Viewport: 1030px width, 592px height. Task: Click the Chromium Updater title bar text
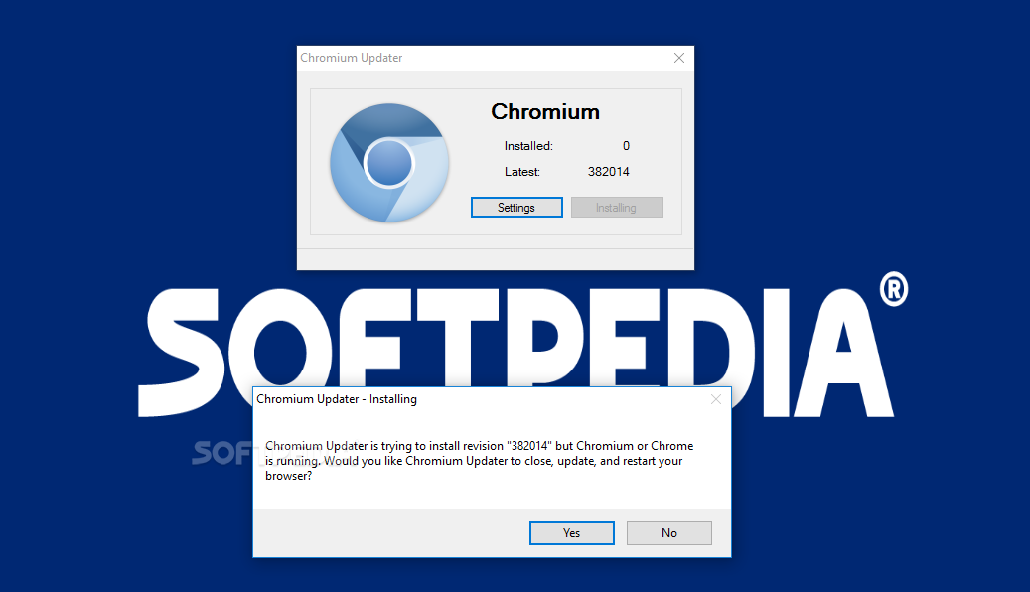pyautogui.click(x=352, y=58)
